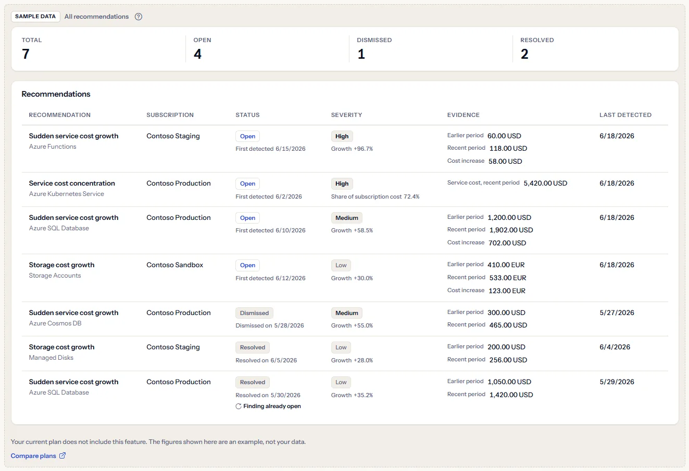Click Dismissed on 5/28/2026
Viewport: 689px width, 471px height.
tap(270, 325)
